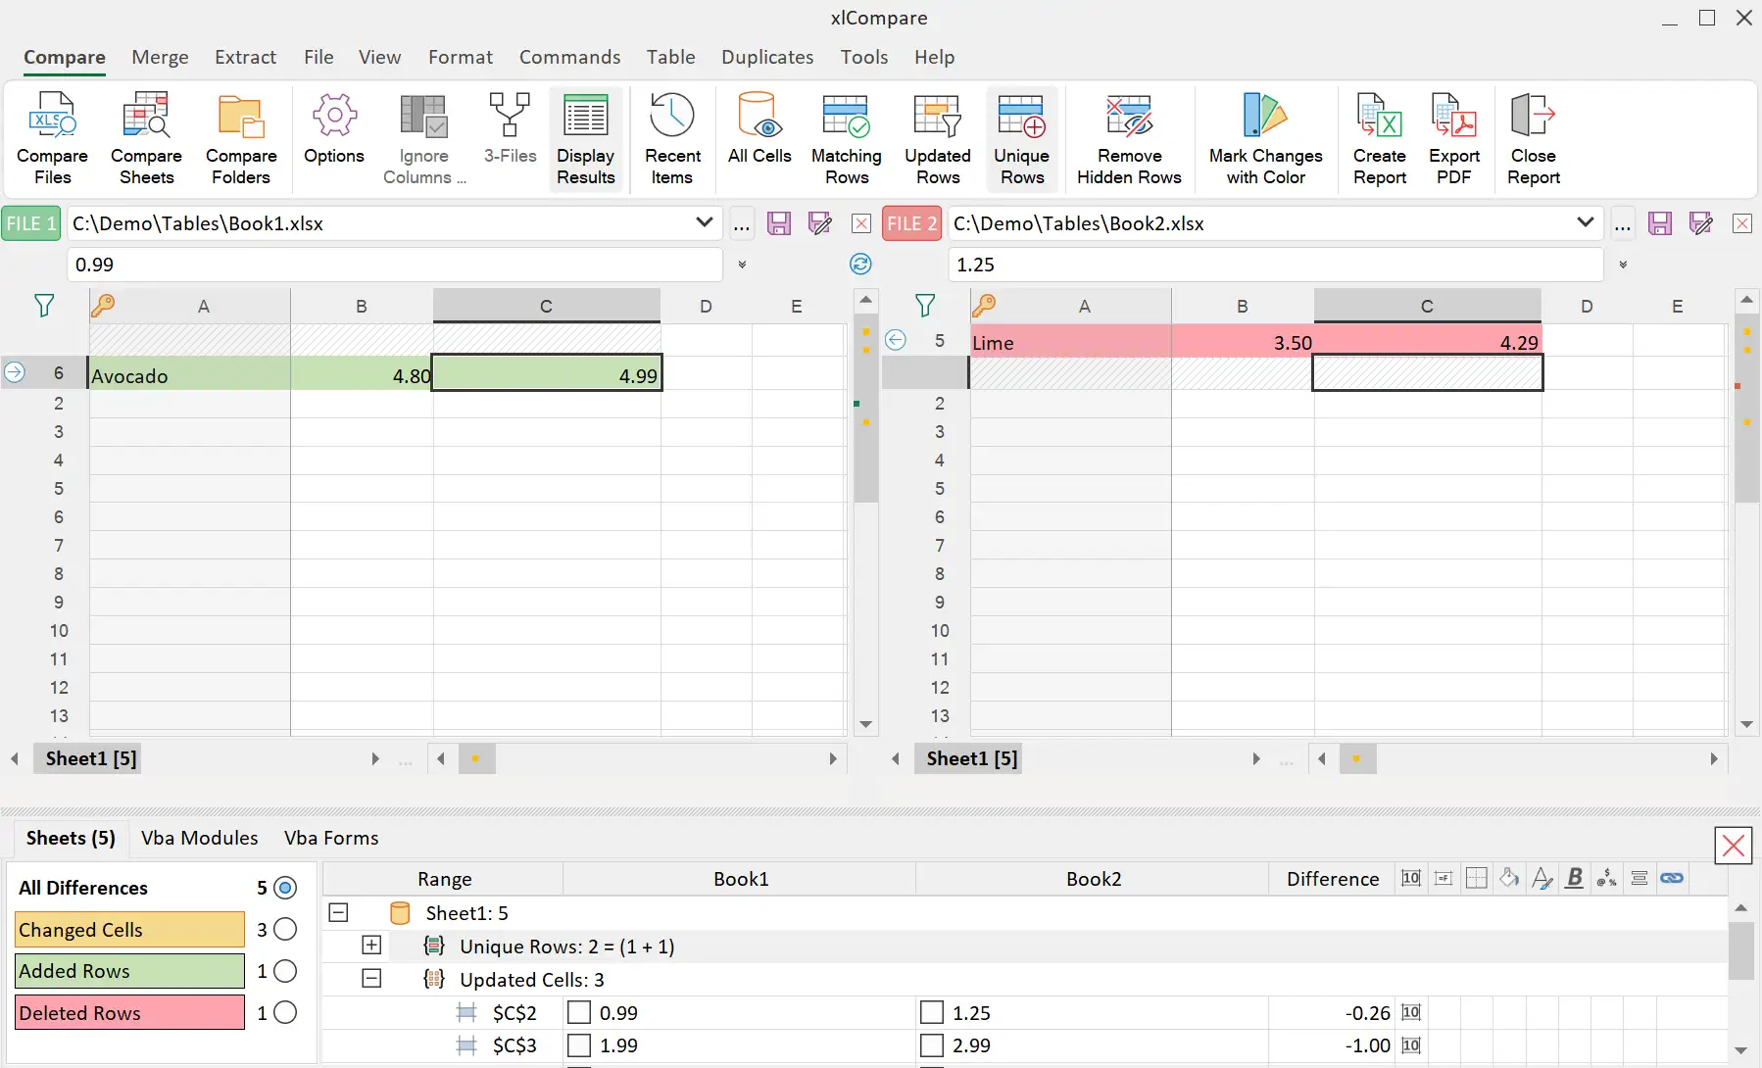Click the blue refresh comparison icon

pyautogui.click(x=860, y=264)
